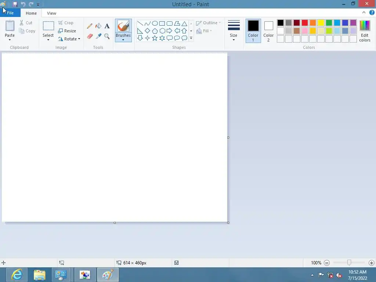The image size is (376, 282).
Task: Choose the Diamond shape
Action: (148, 31)
